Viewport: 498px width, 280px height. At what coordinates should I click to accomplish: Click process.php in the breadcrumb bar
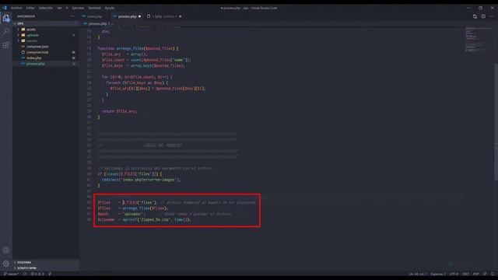pyautogui.click(x=97, y=24)
